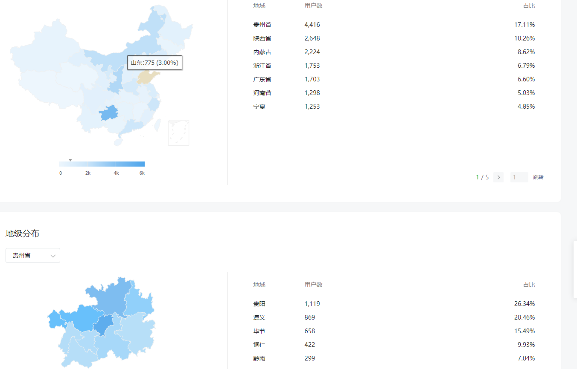Image resolution: width=577 pixels, height=369 pixels.
Task: Click the 广东省 row in province table
Action: coord(394,79)
